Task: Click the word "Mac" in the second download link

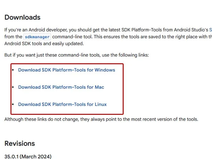Action: click(x=99, y=87)
